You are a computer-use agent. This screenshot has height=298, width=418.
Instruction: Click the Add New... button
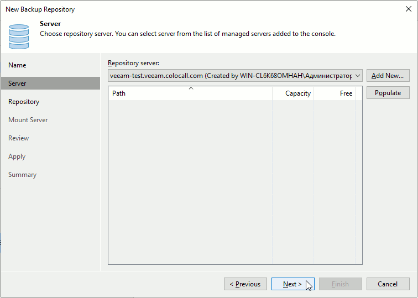pyautogui.click(x=388, y=76)
